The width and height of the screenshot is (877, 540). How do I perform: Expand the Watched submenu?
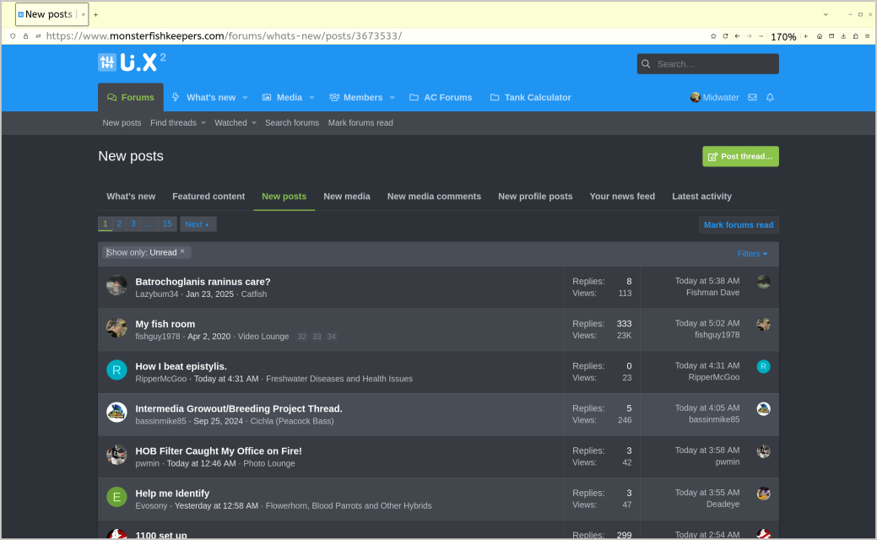(254, 123)
